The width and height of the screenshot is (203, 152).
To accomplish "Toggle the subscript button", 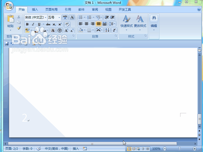I will (x=54, y=24).
